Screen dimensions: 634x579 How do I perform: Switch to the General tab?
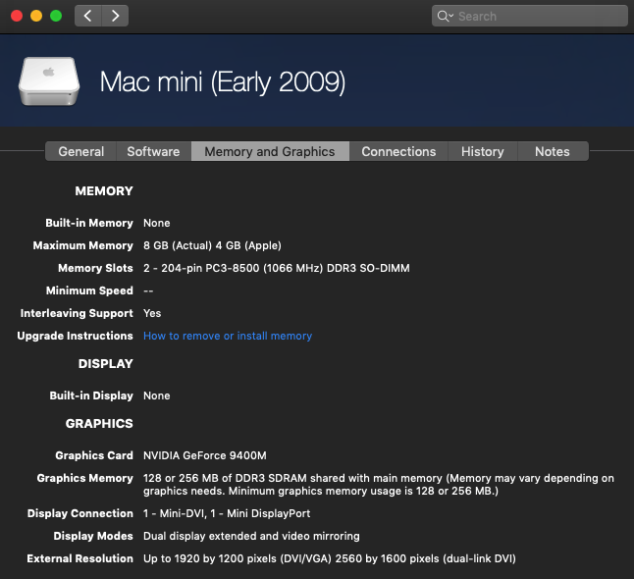tap(80, 151)
